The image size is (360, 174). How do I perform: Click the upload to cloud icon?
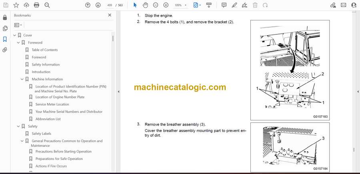[26, 5]
